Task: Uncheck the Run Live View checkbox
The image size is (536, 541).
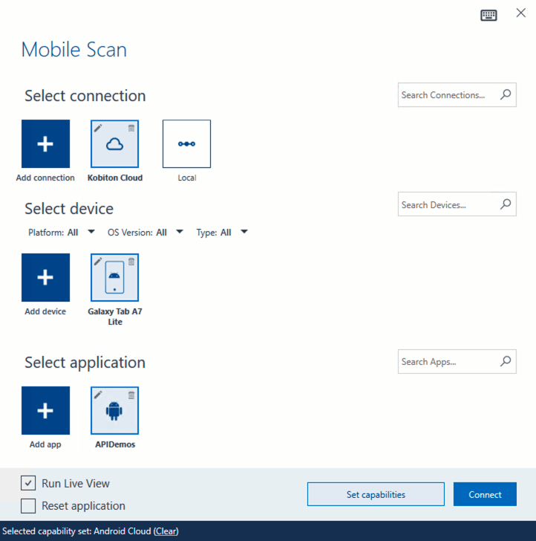Action: click(28, 483)
